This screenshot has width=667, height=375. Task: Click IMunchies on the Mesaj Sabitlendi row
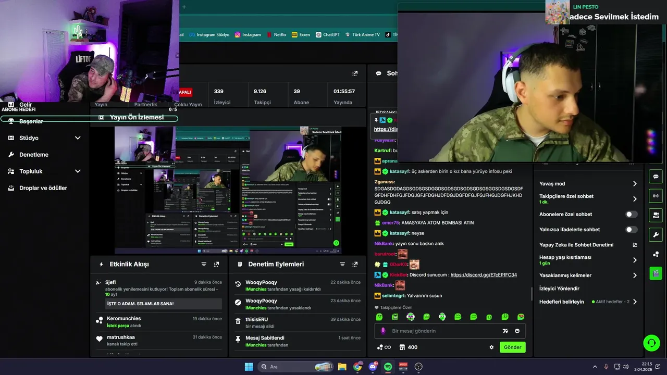tap(256, 345)
